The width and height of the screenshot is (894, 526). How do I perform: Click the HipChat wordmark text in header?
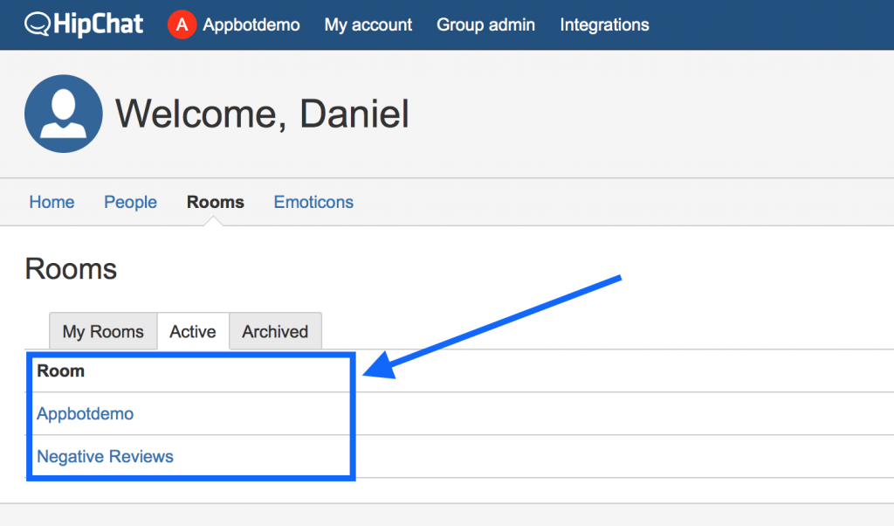pos(97,24)
